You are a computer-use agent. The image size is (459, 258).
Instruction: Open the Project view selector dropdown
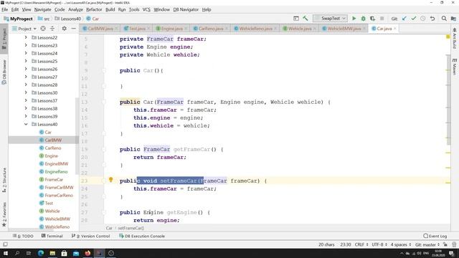pos(24,29)
